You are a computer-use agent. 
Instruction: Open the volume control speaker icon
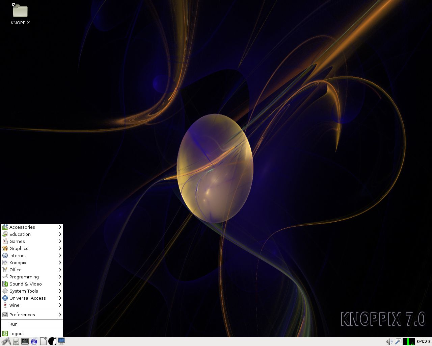tap(389, 341)
